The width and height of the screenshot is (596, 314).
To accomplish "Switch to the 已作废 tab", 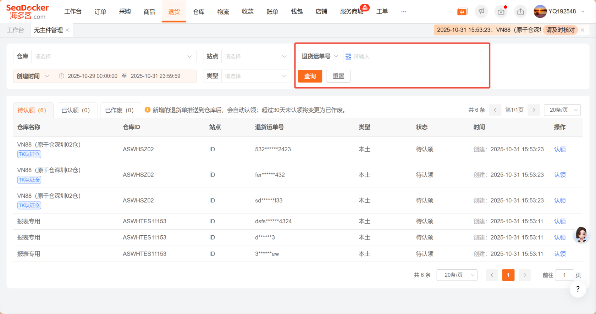I will [x=120, y=110].
